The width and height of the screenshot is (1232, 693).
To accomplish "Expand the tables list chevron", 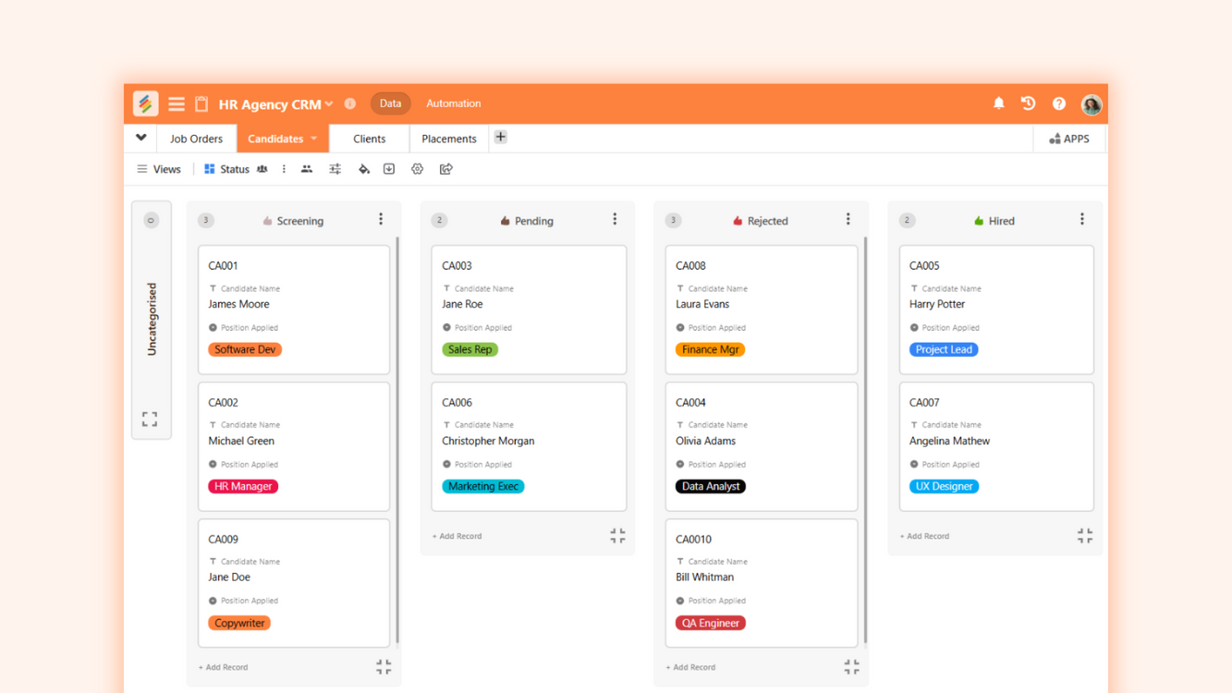I will point(141,138).
